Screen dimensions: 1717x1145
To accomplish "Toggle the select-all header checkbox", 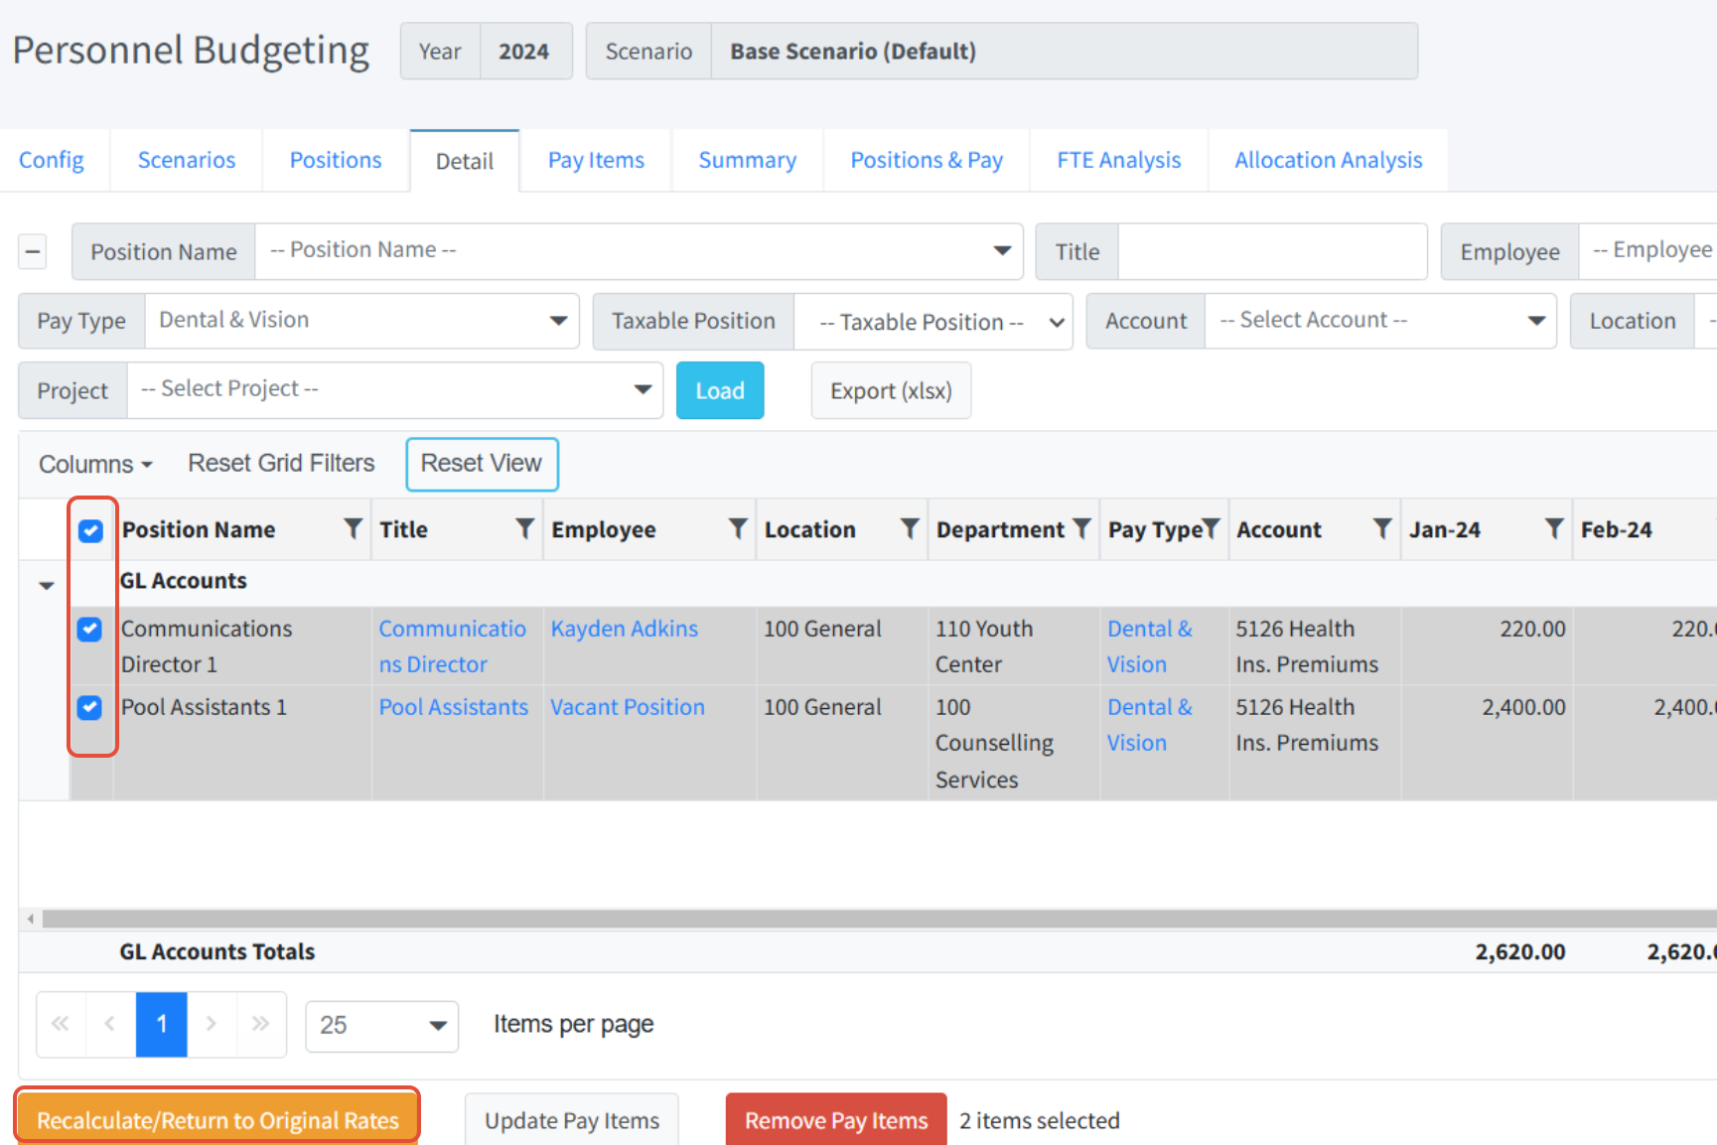I will tap(90, 530).
